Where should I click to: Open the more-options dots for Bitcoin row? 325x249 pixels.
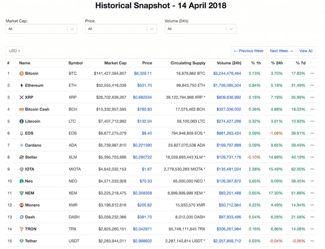click(312, 73)
